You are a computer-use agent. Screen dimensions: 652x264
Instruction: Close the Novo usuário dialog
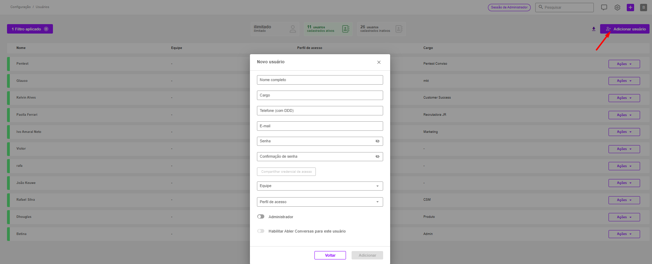(379, 62)
